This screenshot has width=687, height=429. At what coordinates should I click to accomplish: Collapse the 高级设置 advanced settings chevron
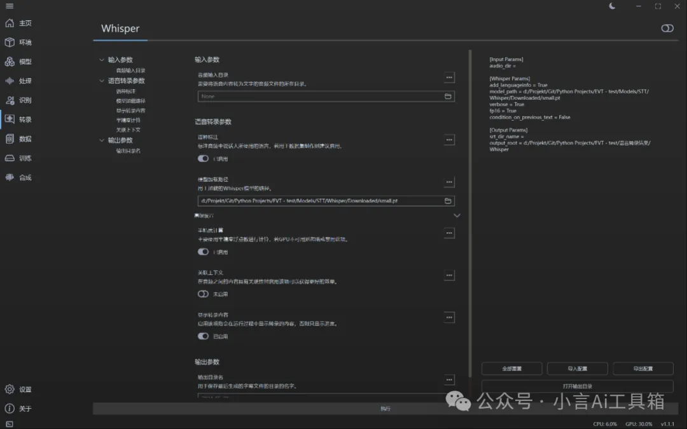(457, 215)
